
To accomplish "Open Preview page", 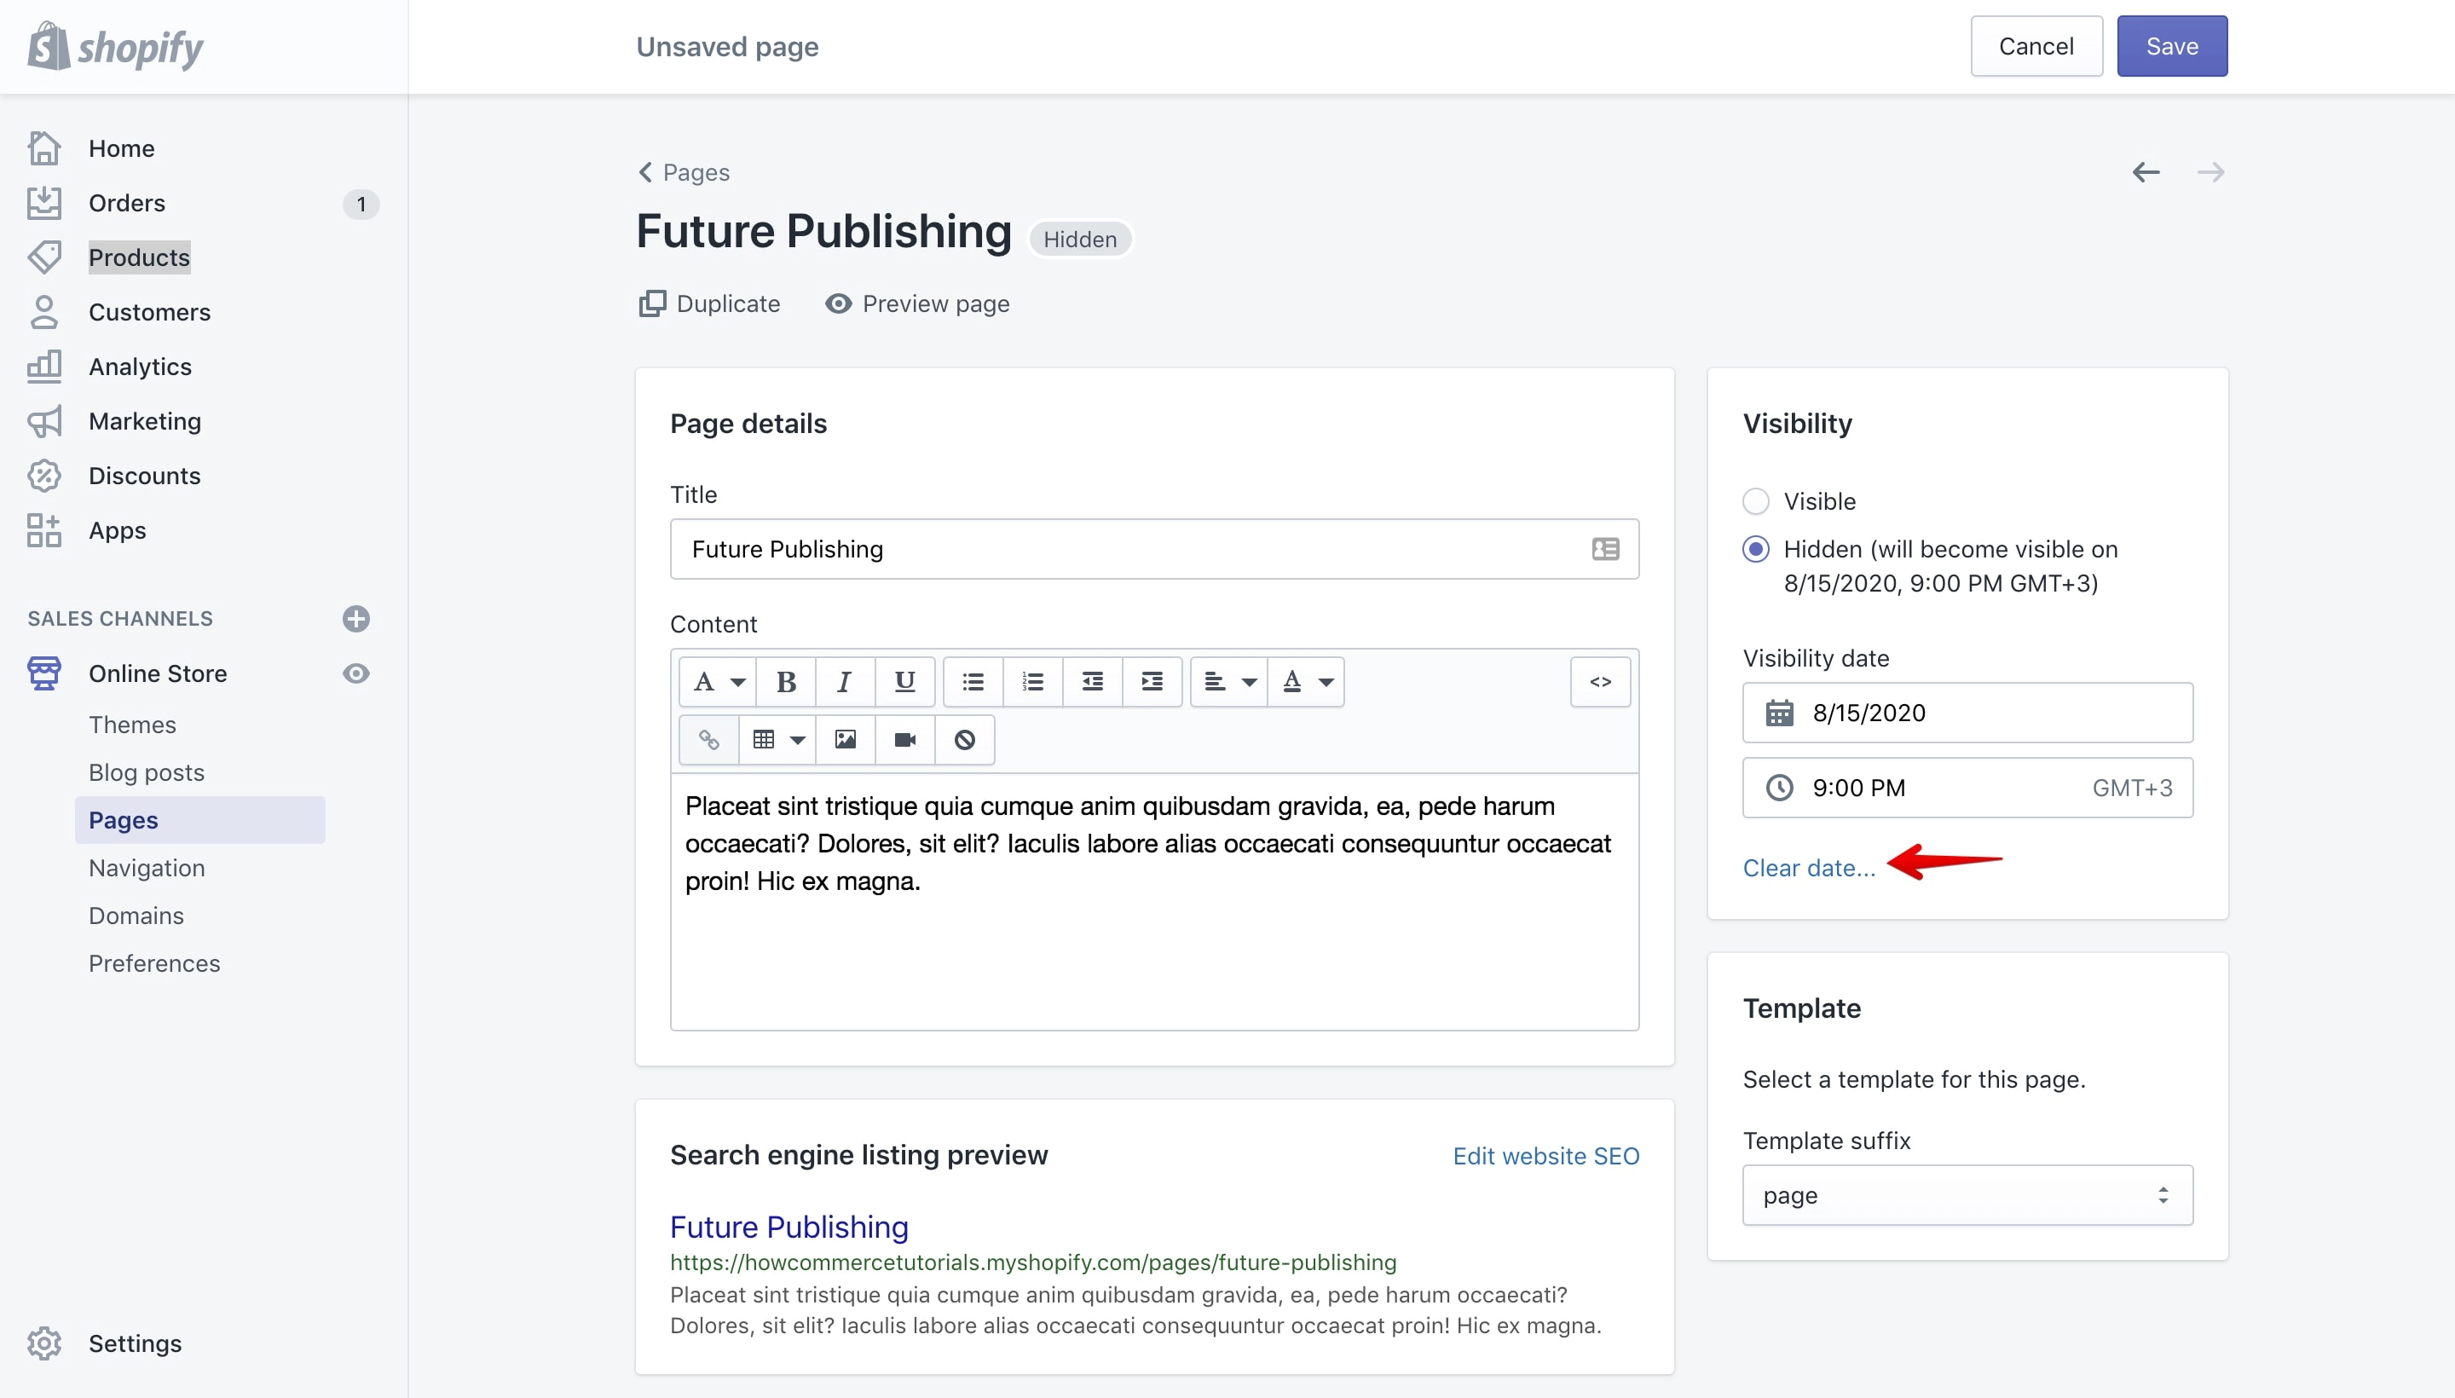I will click(917, 303).
